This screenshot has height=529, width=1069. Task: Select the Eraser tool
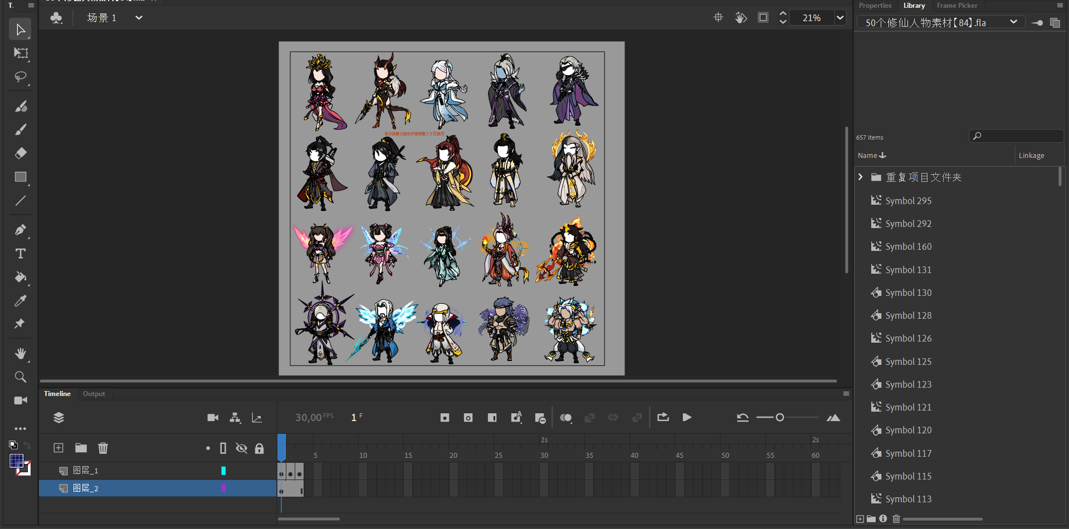(21, 153)
